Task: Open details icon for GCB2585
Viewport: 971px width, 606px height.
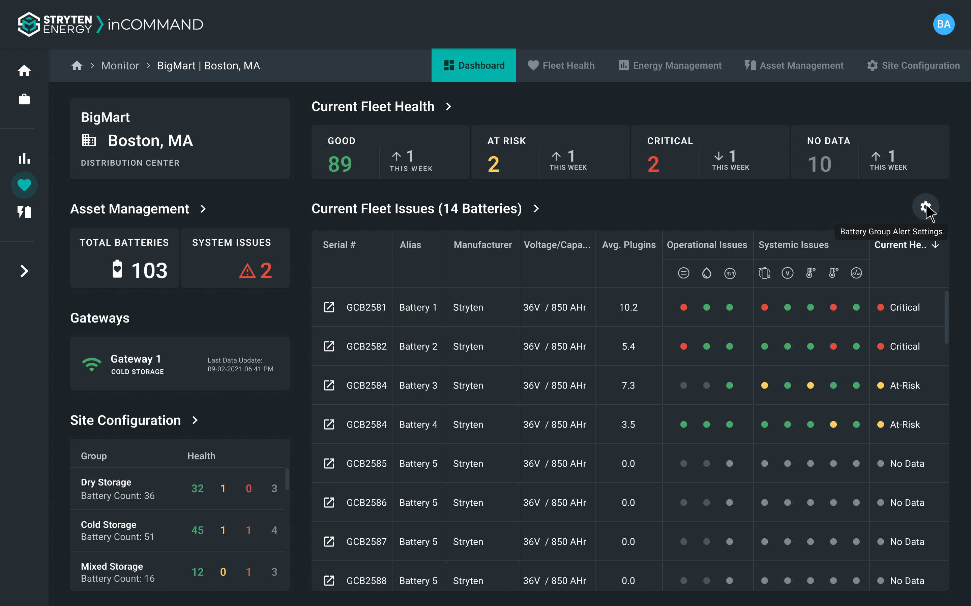Action: (x=329, y=463)
